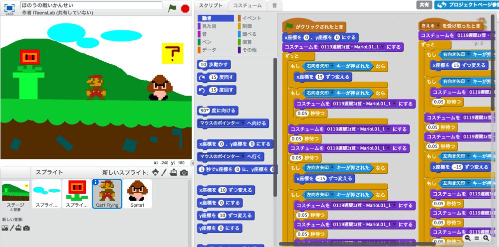
Task: Choose new sprite from library icon
Action: click(x=155, y=172)
